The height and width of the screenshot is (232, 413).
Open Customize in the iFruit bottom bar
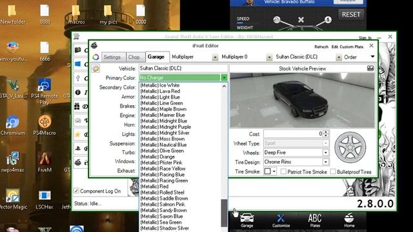[281, 220]
